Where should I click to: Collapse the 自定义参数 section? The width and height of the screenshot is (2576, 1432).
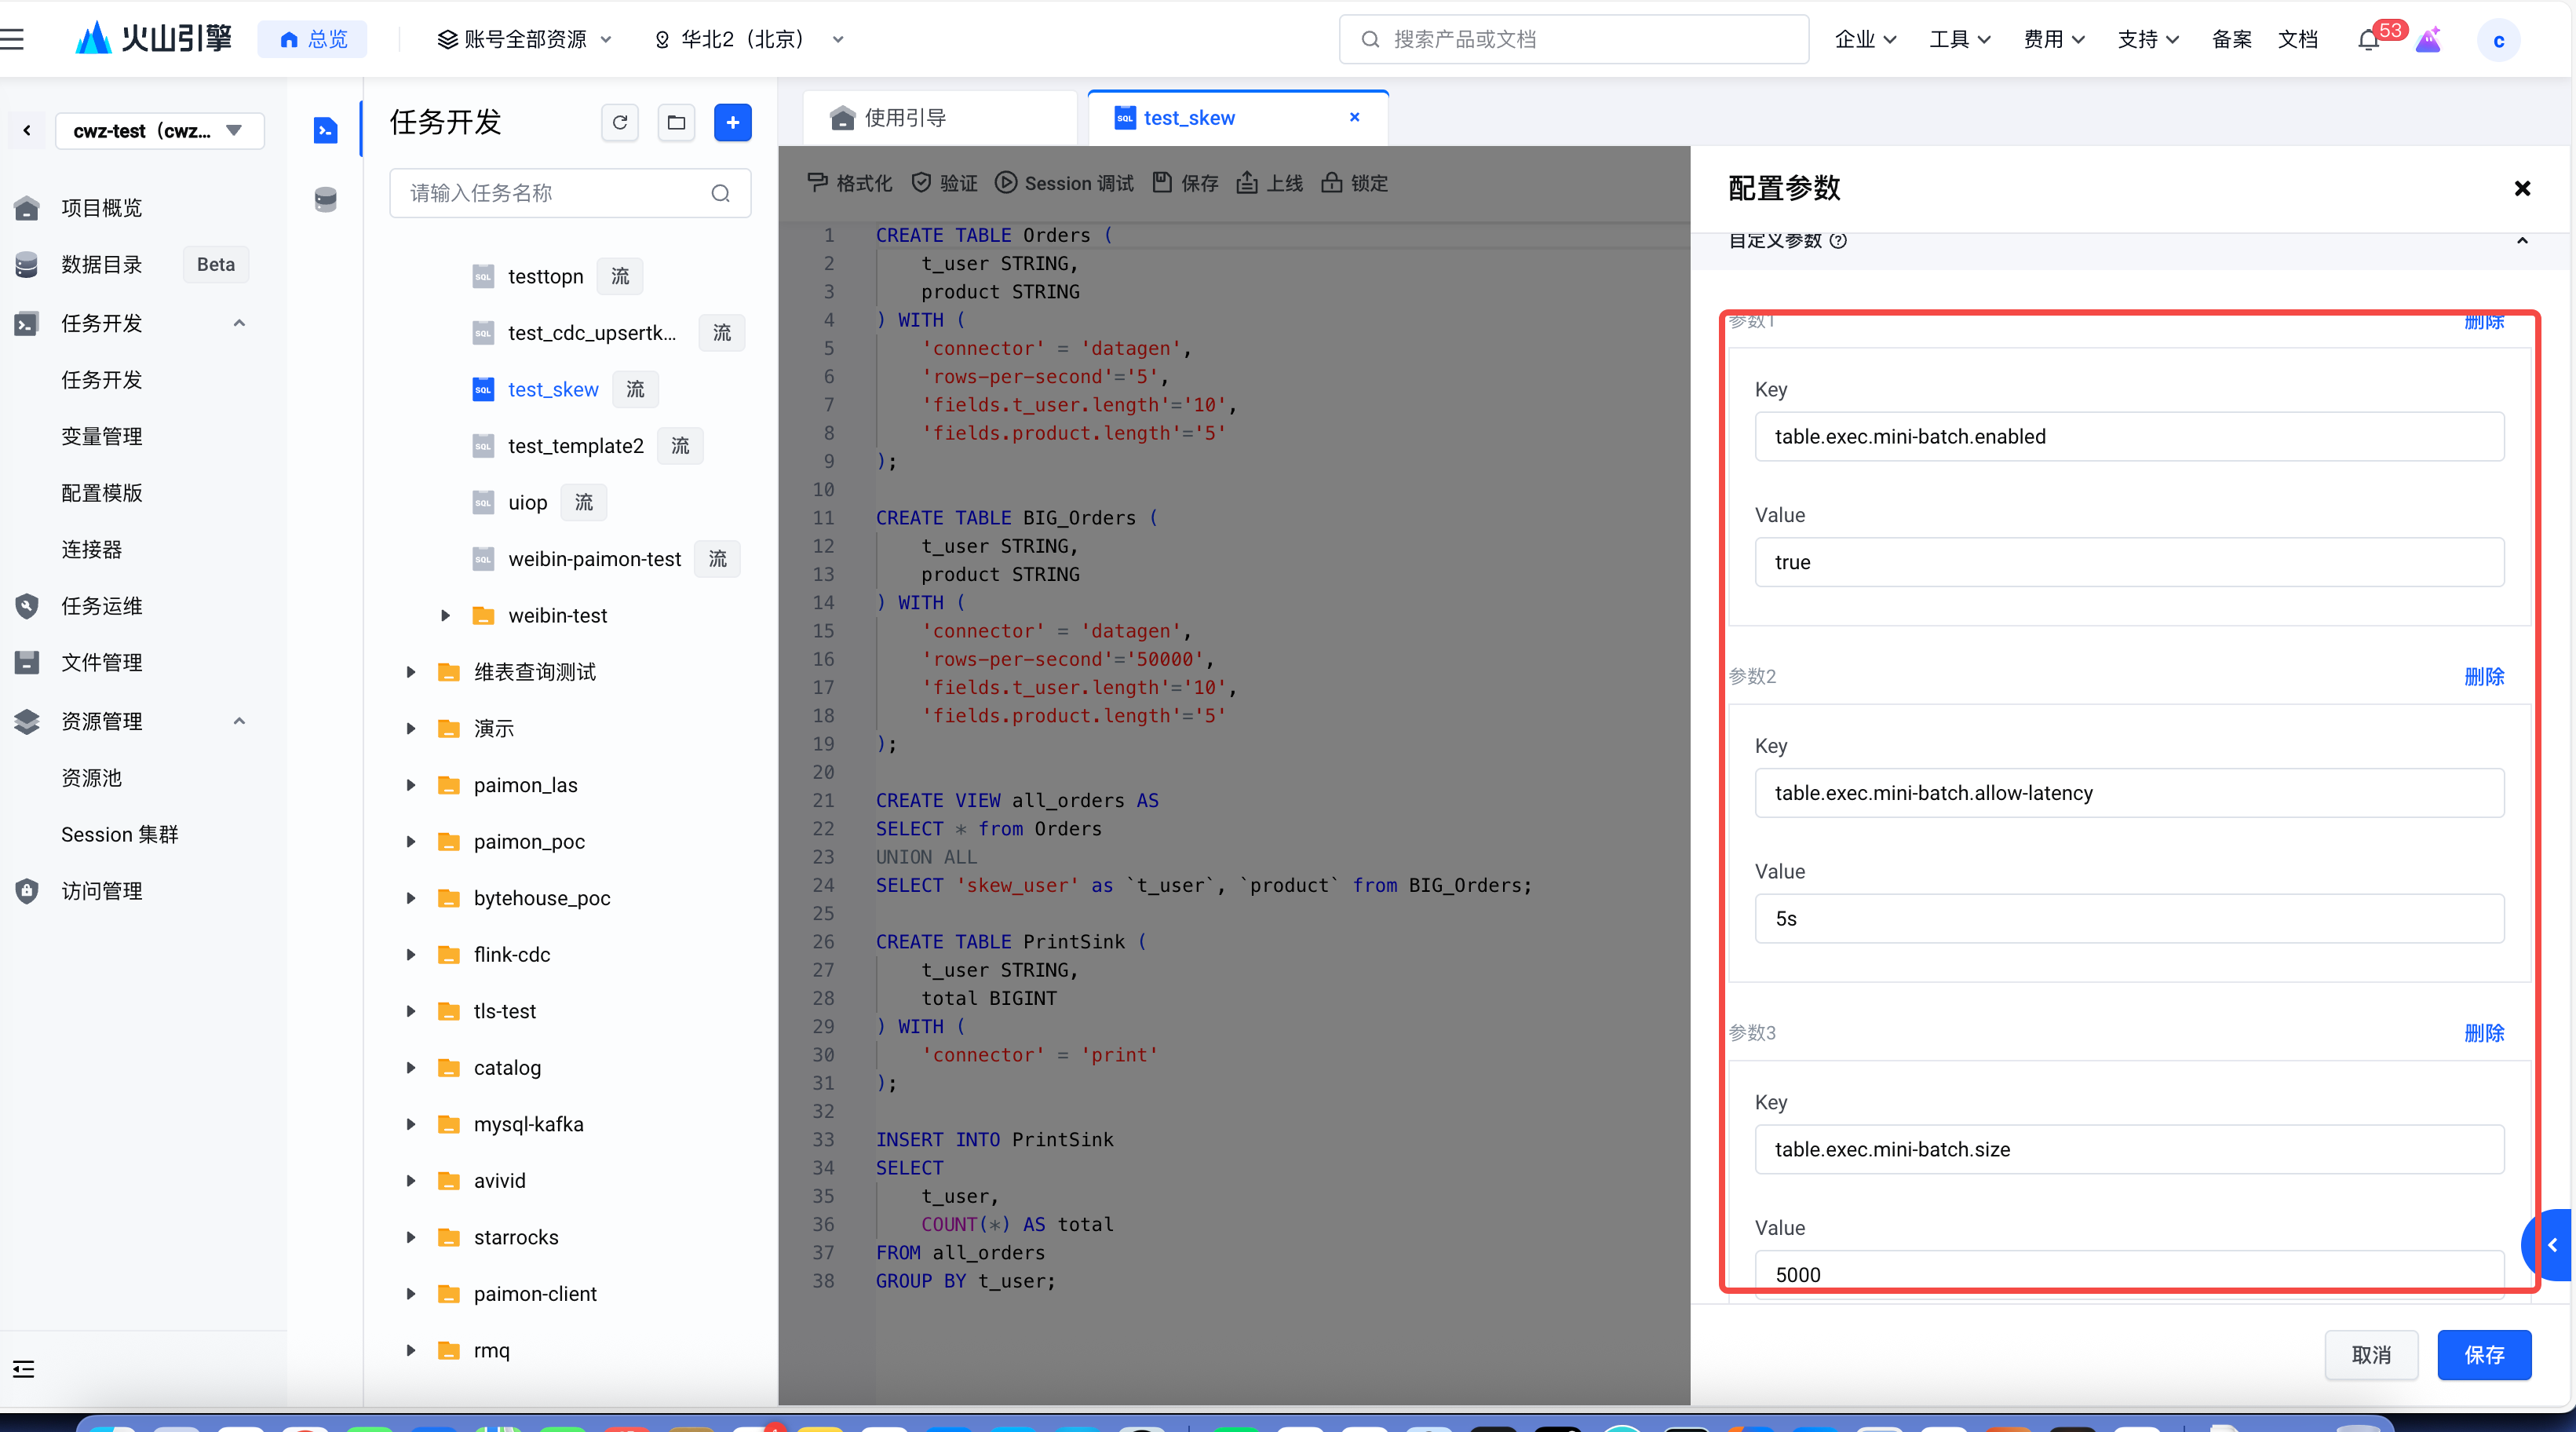2522,241
